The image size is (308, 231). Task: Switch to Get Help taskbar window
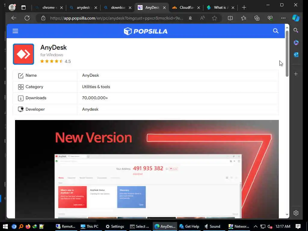[x=189, y=226]
